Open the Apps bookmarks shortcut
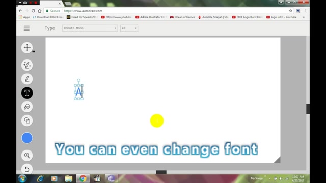326x183 pixels. coord(24,17)
